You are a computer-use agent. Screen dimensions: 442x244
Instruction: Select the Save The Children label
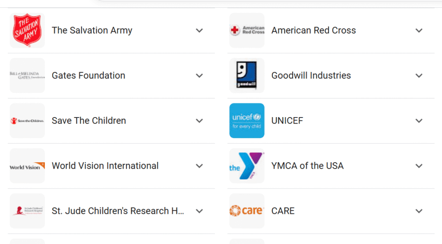click(88, 120)
